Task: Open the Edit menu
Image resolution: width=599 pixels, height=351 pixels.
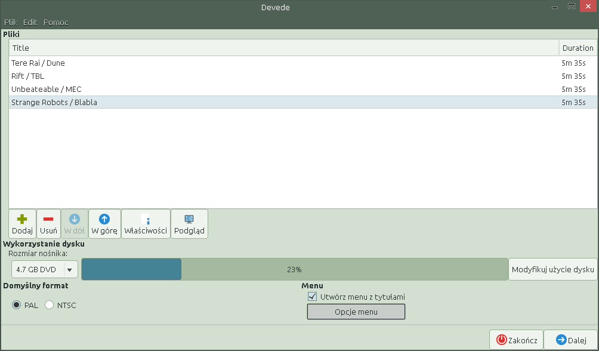Action: tap(30, 23)
